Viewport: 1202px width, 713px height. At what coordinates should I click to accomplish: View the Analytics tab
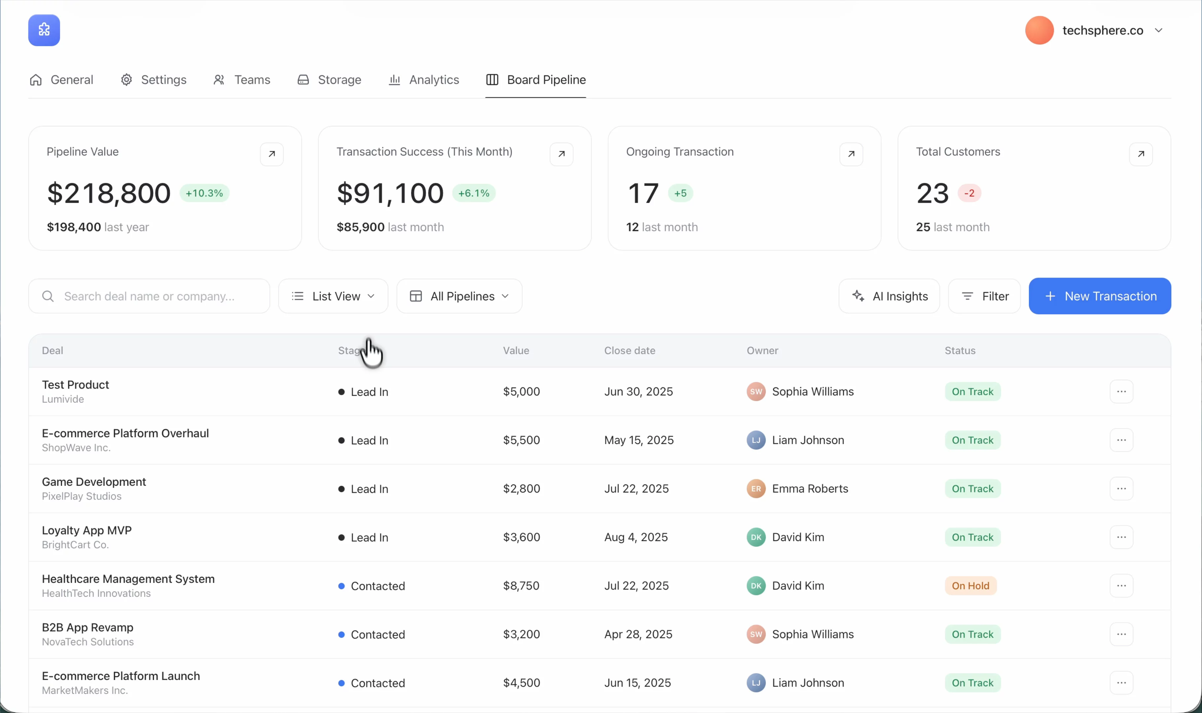pyautogui.click(x=424, y=80)
